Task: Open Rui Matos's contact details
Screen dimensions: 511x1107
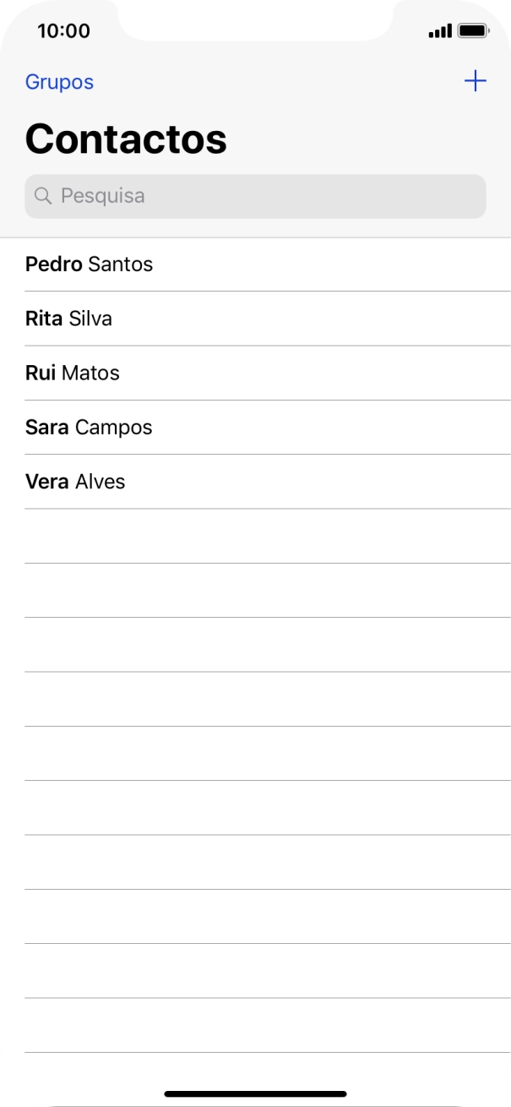Action: 73,373
